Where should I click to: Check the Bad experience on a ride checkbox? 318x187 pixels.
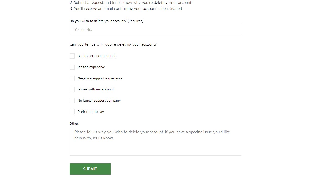coord(72,56)
